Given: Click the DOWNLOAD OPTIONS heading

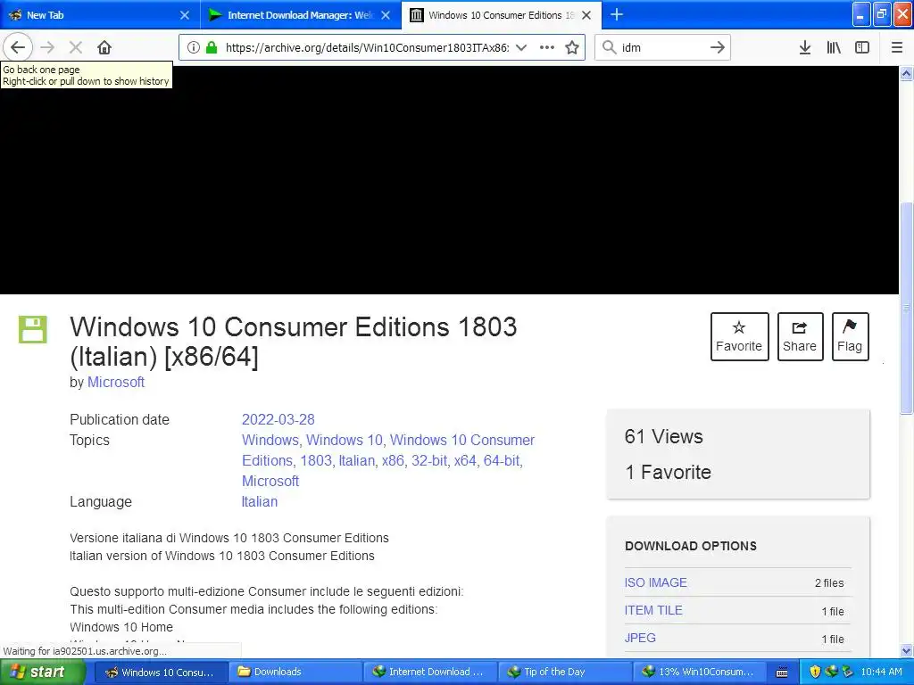Looking at the screenshot, I should [691, 546].
